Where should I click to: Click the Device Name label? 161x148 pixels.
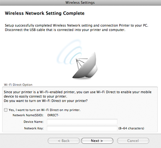tap(34, 122)
